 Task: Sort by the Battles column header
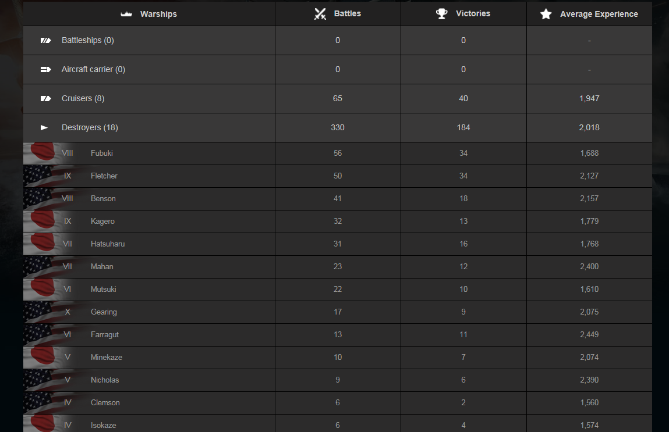338,13
